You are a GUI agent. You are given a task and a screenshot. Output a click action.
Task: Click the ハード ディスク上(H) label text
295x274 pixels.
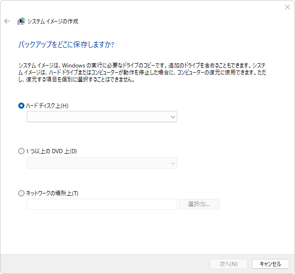coord(47,105)
